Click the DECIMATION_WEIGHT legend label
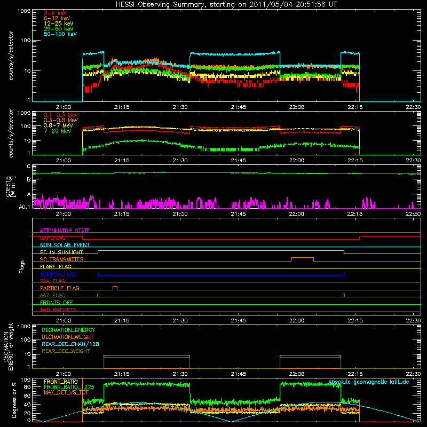 point(68,337)
